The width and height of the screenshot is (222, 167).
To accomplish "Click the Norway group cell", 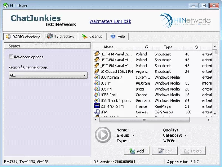I will coord(142,112).
